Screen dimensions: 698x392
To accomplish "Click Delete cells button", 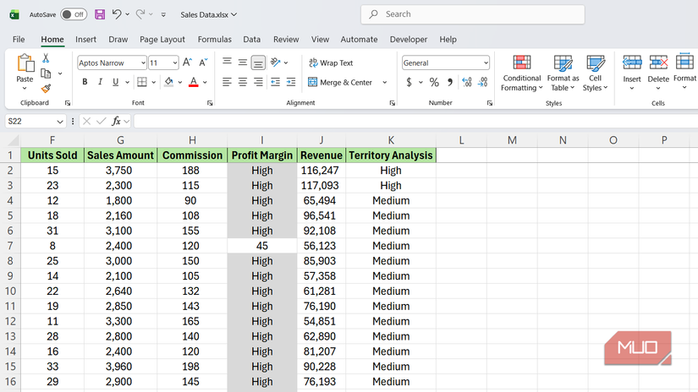I will click(x=658, y=72).
